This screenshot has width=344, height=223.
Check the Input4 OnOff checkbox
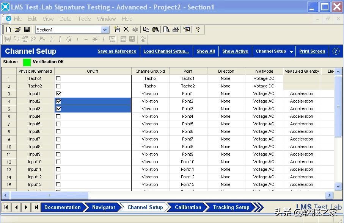click(58, 116)
